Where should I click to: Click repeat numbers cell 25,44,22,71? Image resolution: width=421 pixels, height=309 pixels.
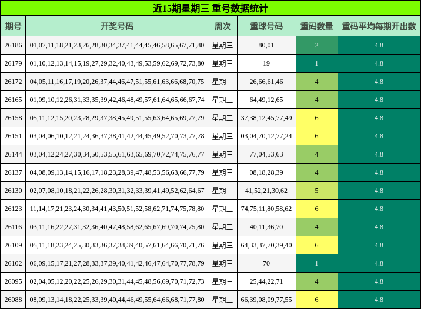coord(266,281)
